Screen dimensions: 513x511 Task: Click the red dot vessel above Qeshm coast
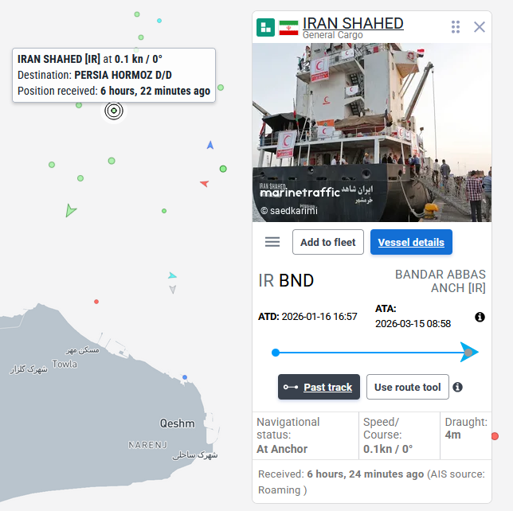click(96, 302)
